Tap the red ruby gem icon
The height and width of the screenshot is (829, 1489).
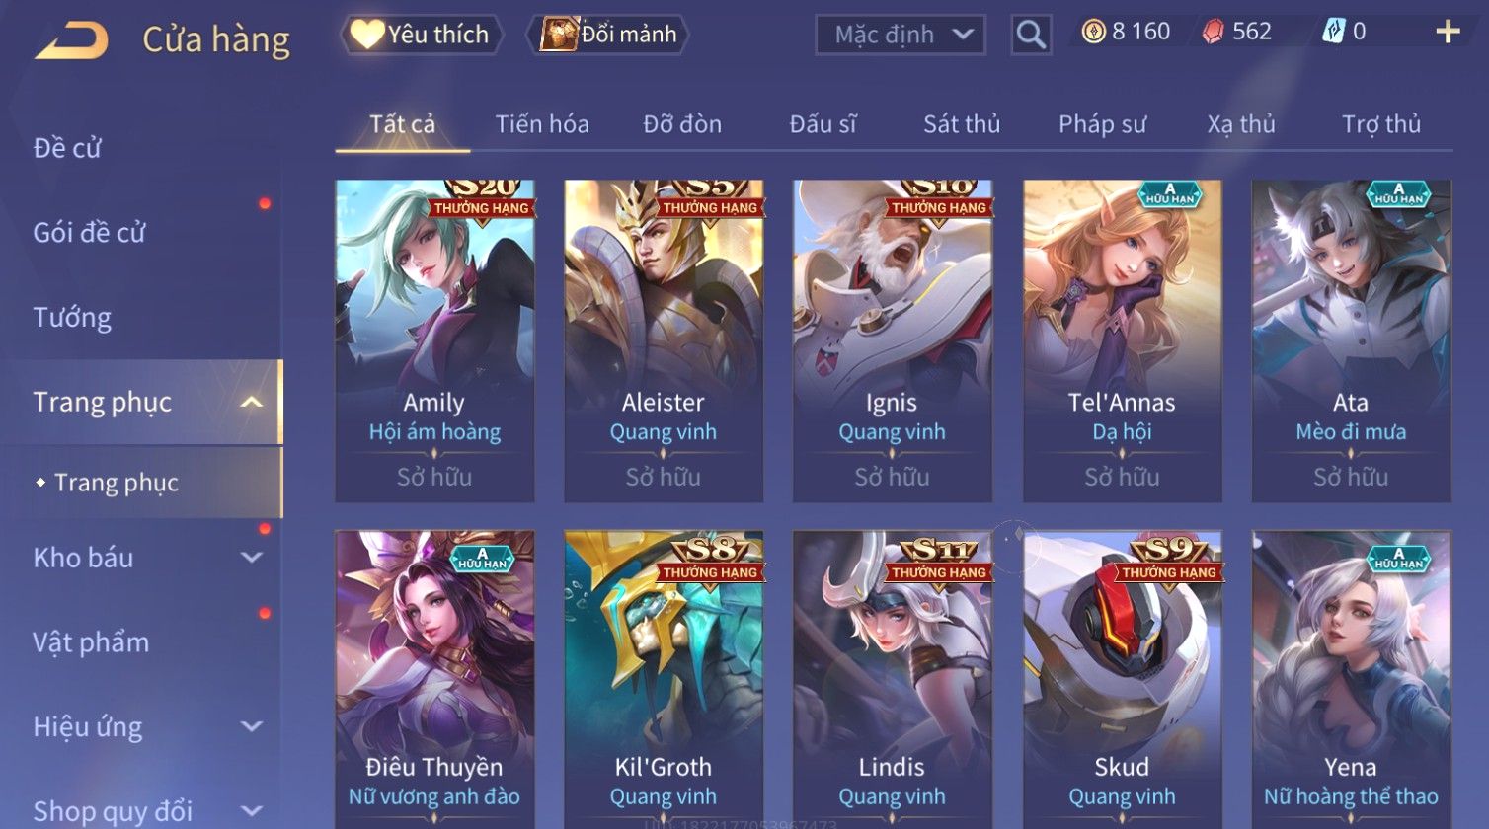(1213, 33)
